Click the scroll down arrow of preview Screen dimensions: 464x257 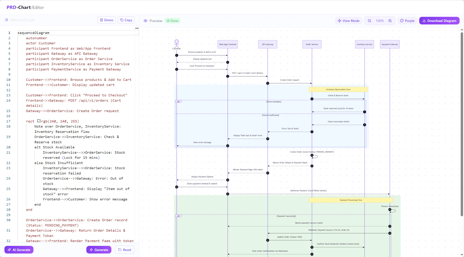462,255
